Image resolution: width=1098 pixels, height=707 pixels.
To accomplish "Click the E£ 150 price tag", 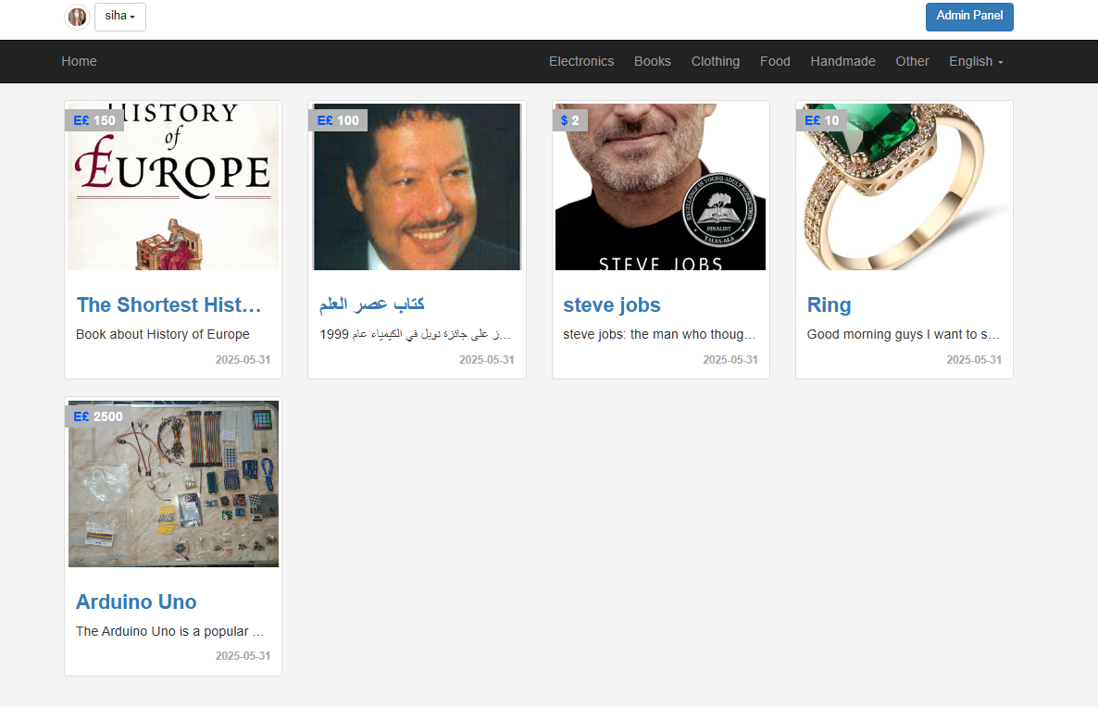I will click(94, 120).
